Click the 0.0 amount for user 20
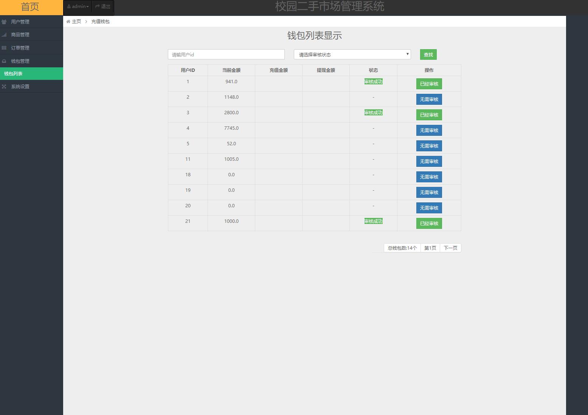This screenshot has width=588, height=415. coord(231,206)
